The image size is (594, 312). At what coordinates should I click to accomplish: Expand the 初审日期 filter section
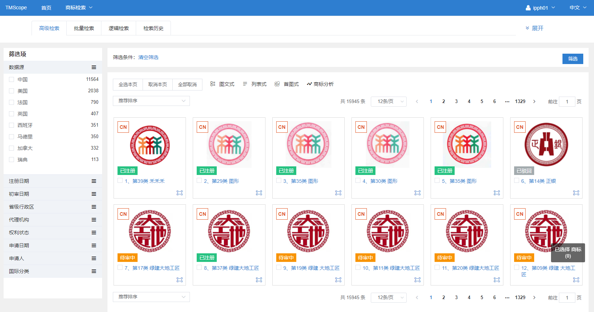tap(53, 194)
